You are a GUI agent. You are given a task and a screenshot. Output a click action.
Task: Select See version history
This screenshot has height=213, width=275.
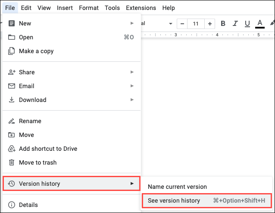[207, 201]
